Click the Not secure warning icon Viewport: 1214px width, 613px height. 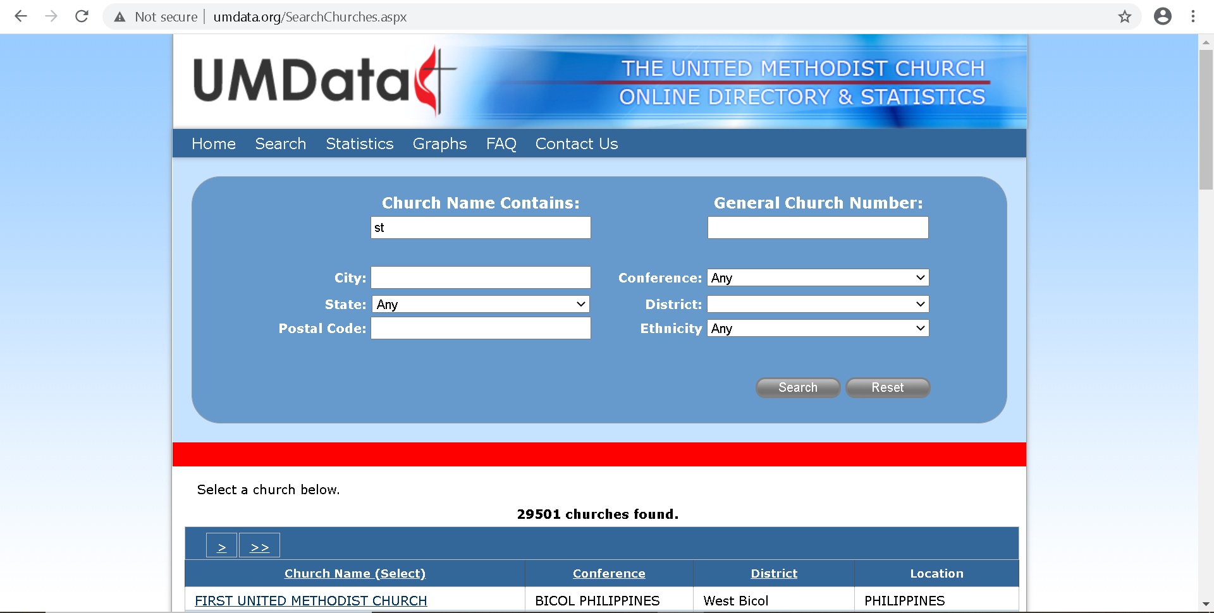pyautogui.click(x=120, y=17)
